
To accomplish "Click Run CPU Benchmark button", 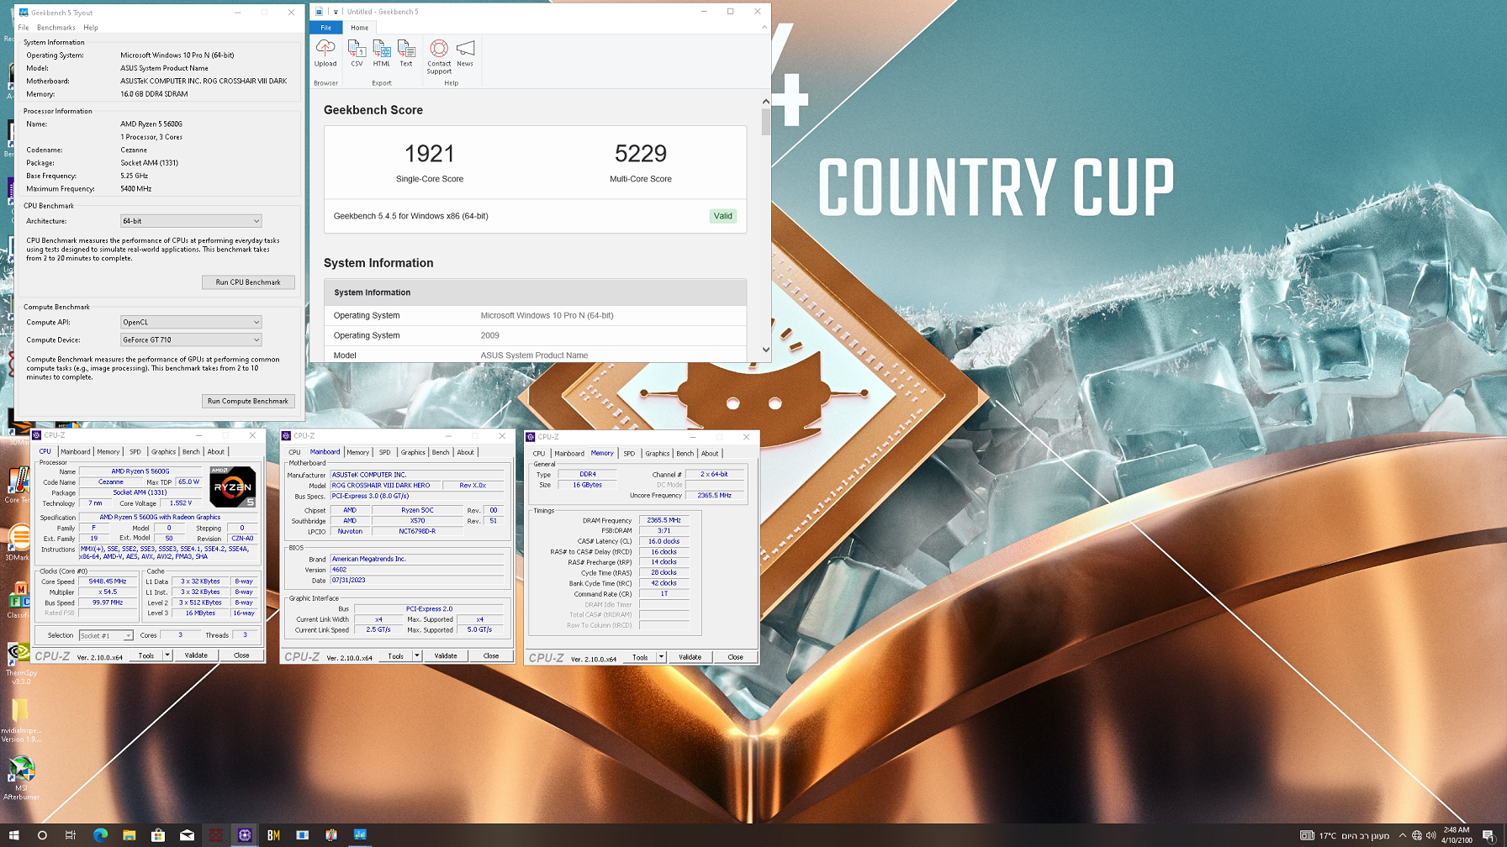I will pos(248,282).
